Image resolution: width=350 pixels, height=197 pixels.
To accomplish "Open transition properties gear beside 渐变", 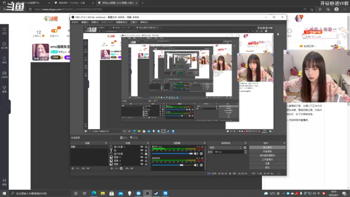I will [x=245, y=148].
